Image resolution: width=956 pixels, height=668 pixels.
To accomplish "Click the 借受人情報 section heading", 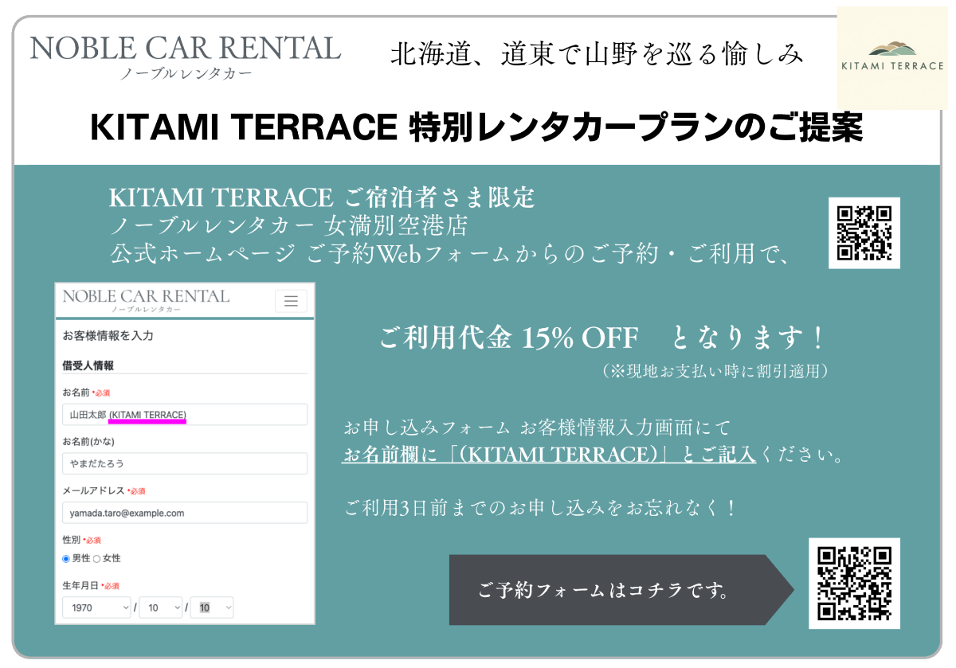I will point(88,366).
